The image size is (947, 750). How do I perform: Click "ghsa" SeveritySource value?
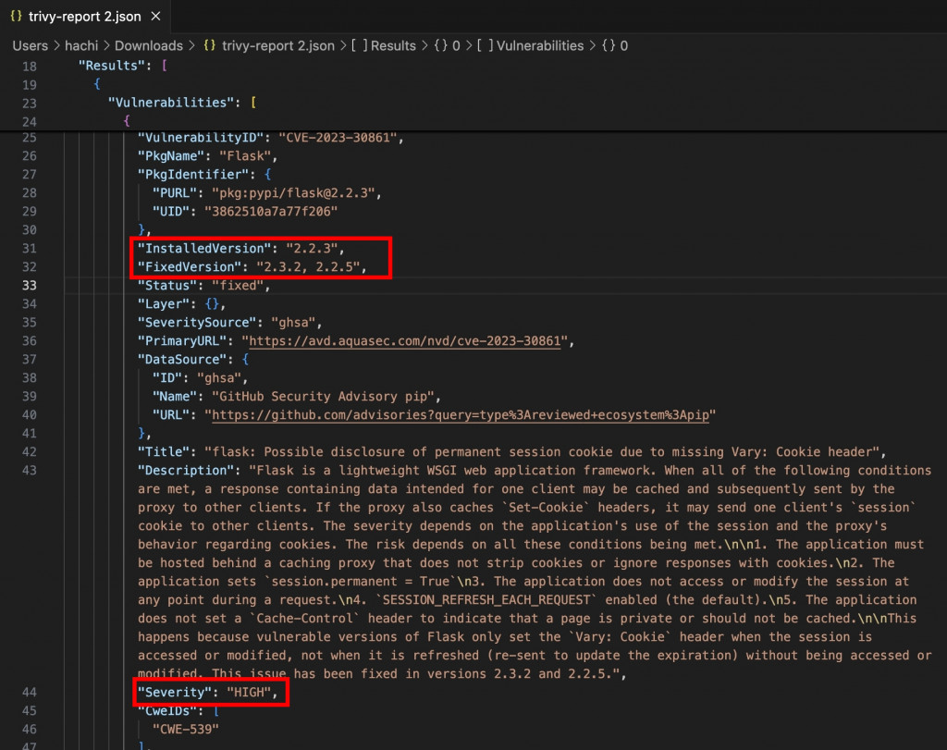click(293, 323)
